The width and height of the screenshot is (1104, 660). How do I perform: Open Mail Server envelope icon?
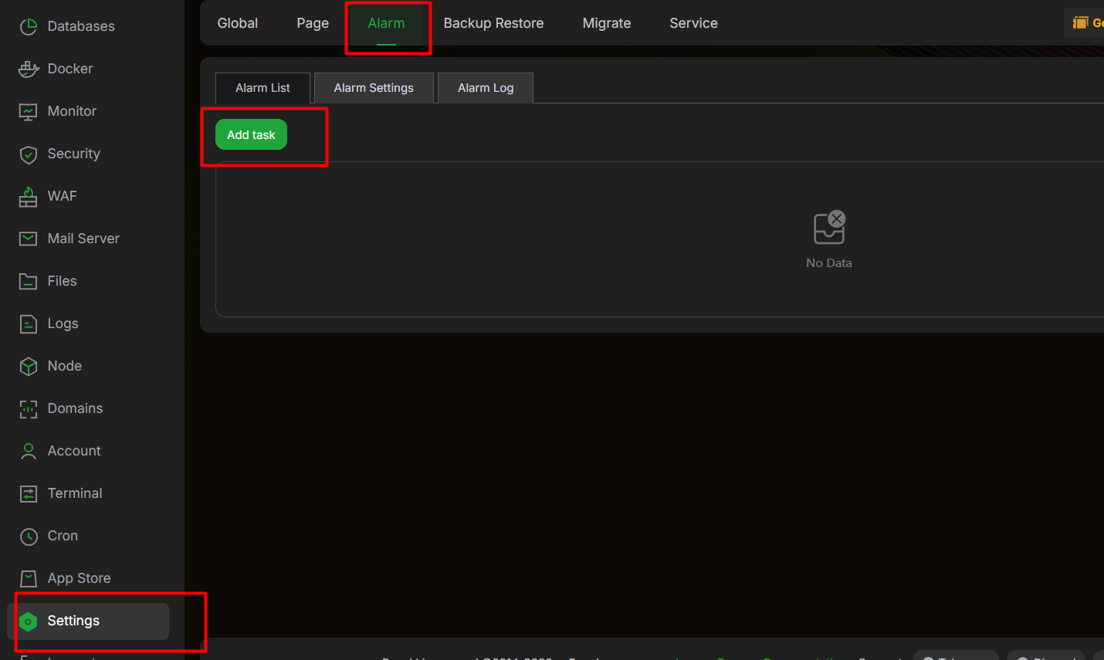click(x=29, y=239)
